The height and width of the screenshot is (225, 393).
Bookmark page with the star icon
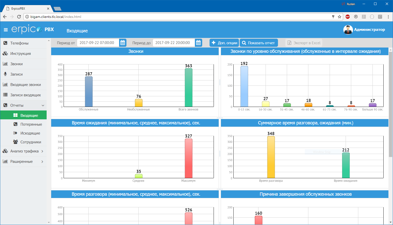click(x=340, y=17)
